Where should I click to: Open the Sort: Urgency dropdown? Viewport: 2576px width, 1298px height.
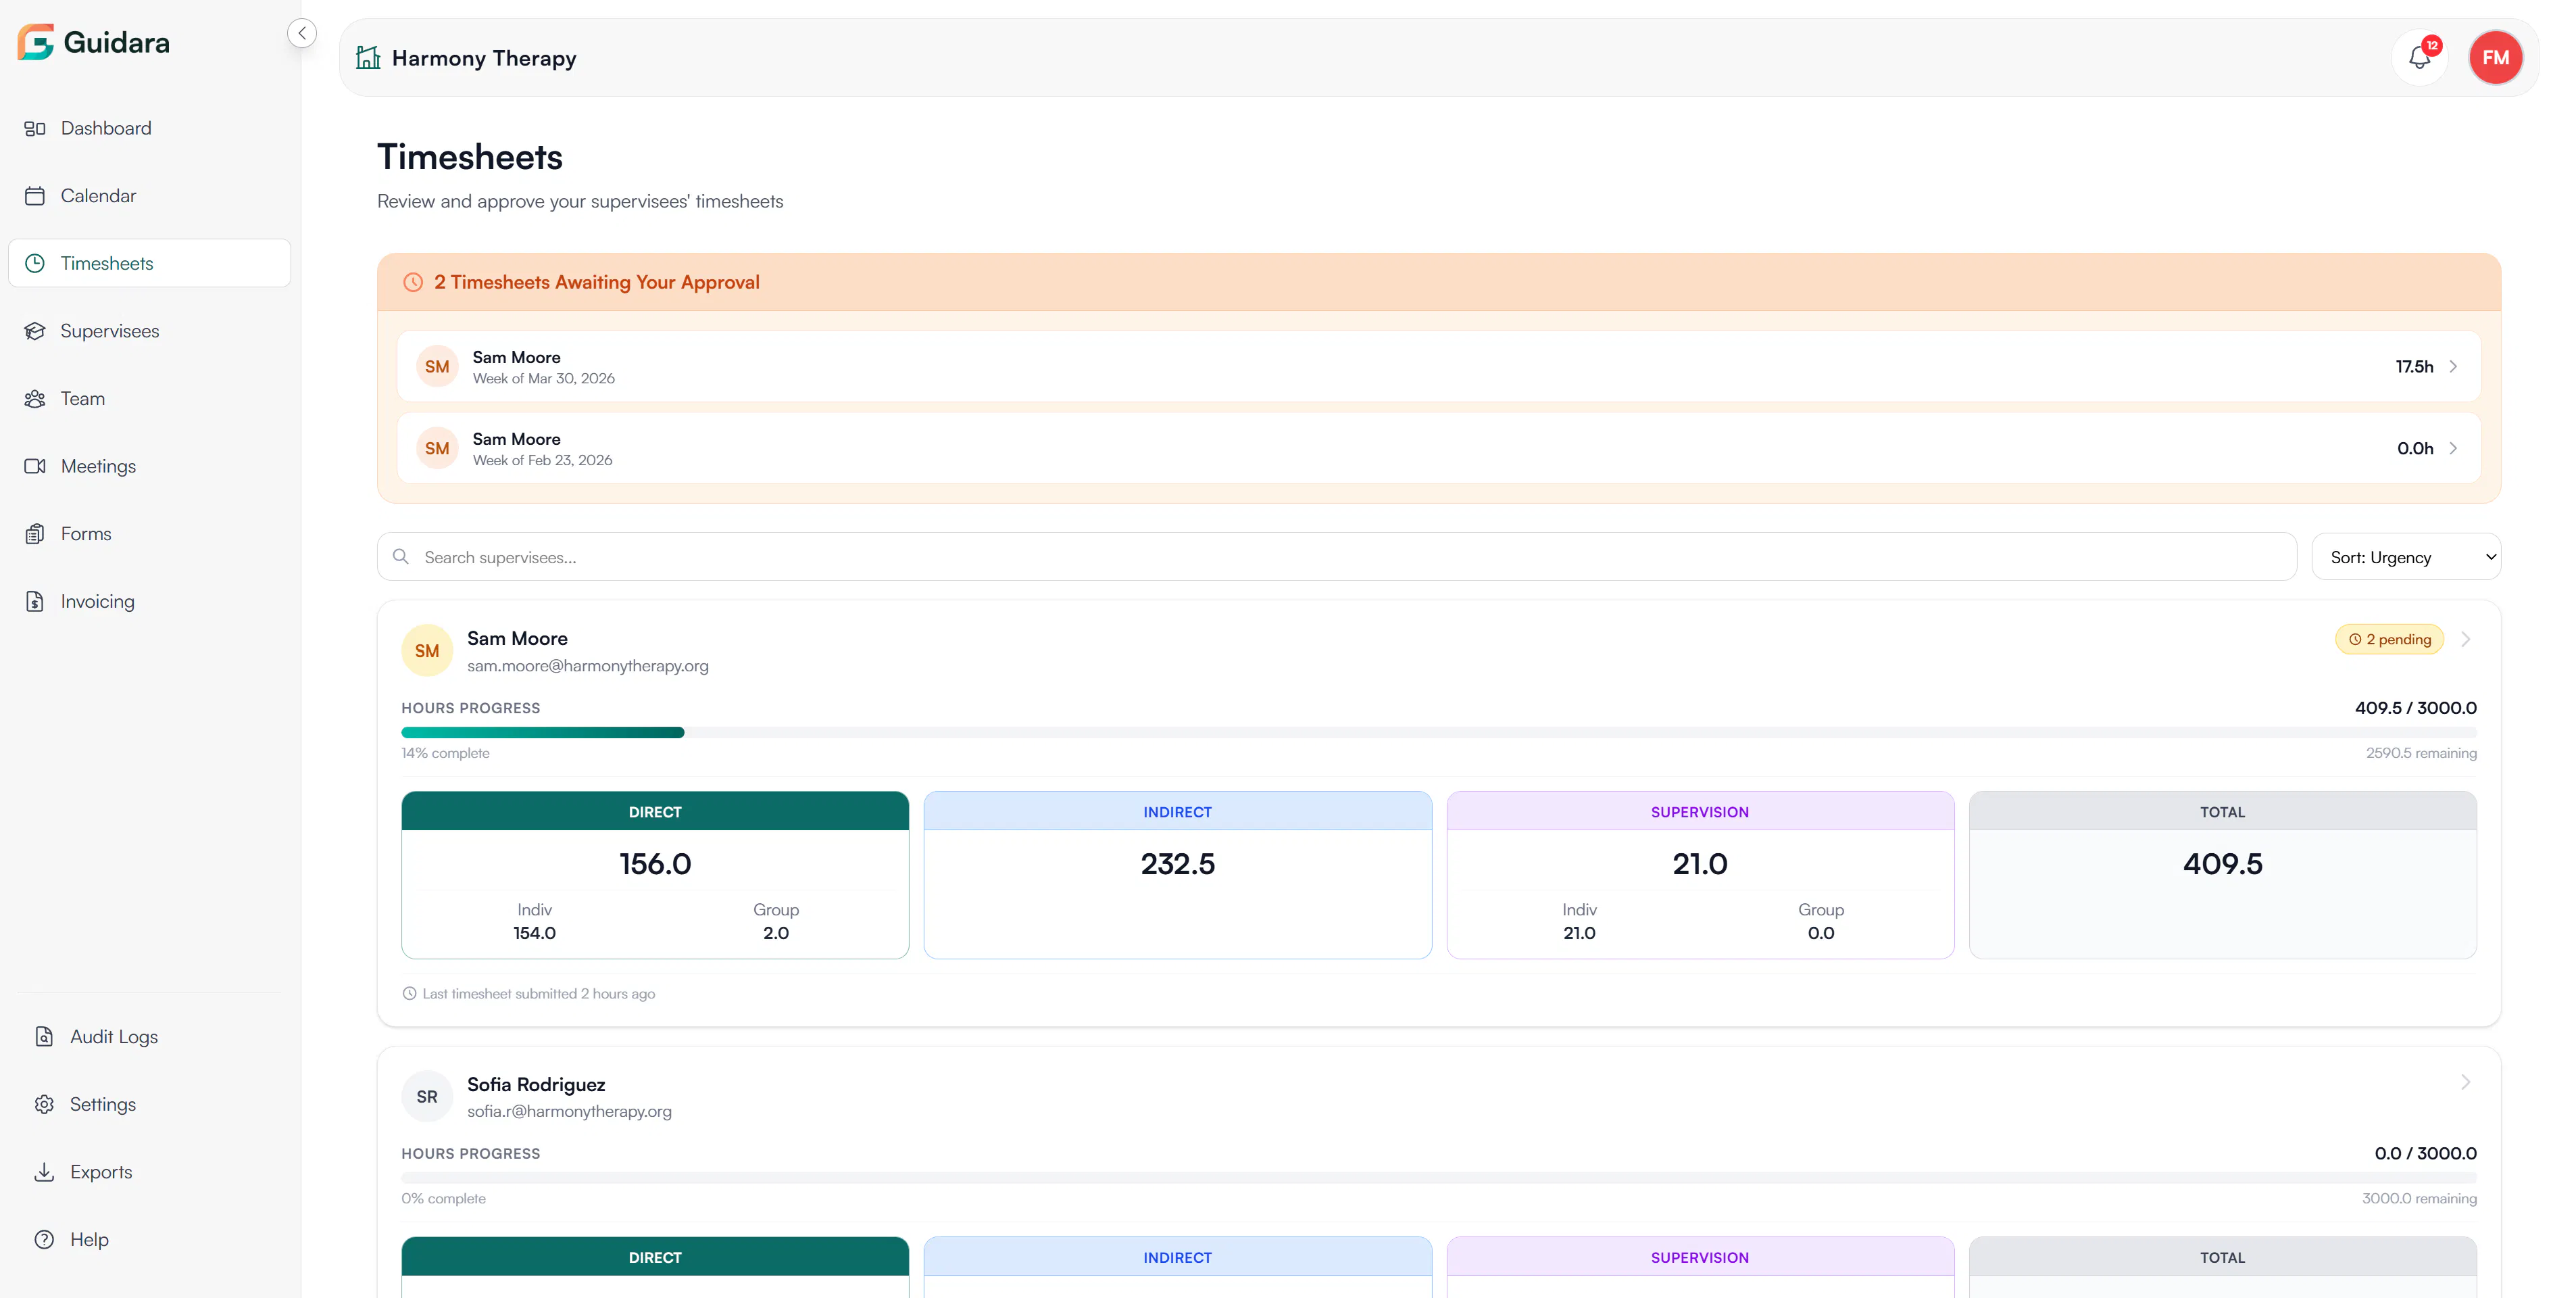coord(2406,556)
